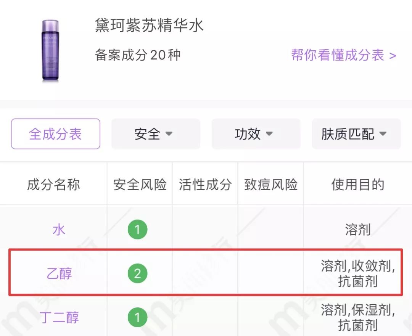Click the 成分名称 column header

tap(53, 185)
